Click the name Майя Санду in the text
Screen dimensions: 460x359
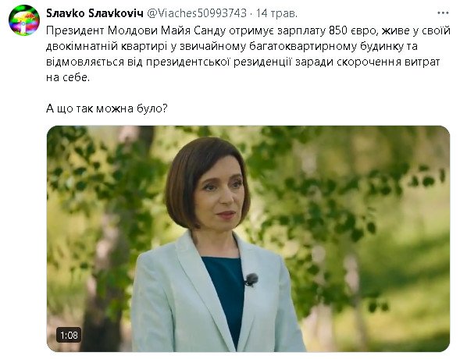(x=194, y=30)
